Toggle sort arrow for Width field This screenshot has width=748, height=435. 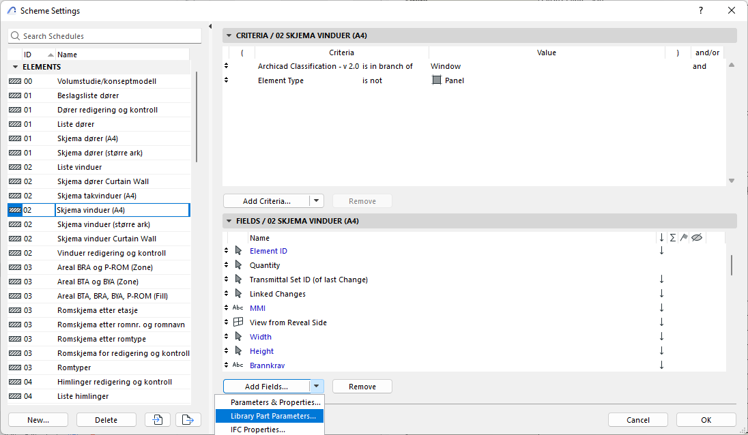click(x=661, y=337)
